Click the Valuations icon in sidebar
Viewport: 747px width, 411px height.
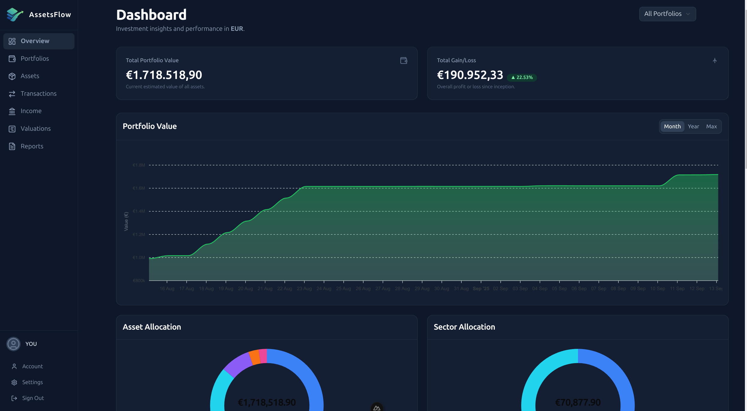pyautogui.click(x=12, y=129)
